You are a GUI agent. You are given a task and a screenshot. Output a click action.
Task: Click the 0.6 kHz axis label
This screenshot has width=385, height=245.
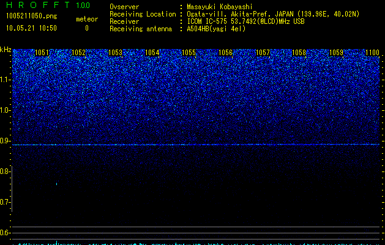tap(5, 233)
